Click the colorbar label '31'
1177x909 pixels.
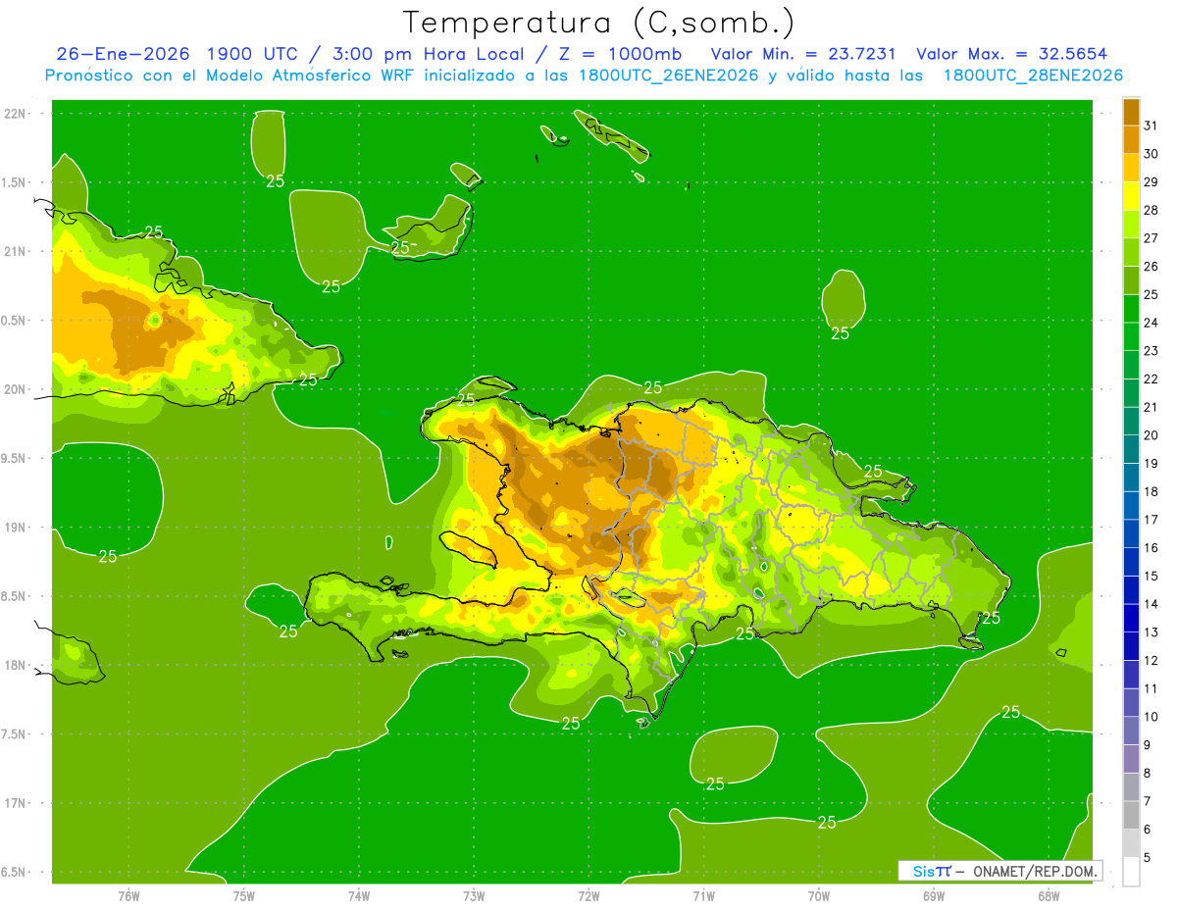click(1151, 126)
